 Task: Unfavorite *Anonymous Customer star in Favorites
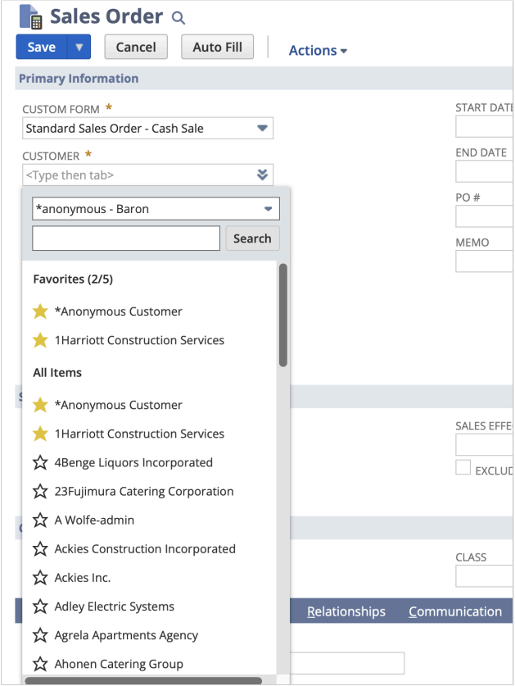coord(40,311)
